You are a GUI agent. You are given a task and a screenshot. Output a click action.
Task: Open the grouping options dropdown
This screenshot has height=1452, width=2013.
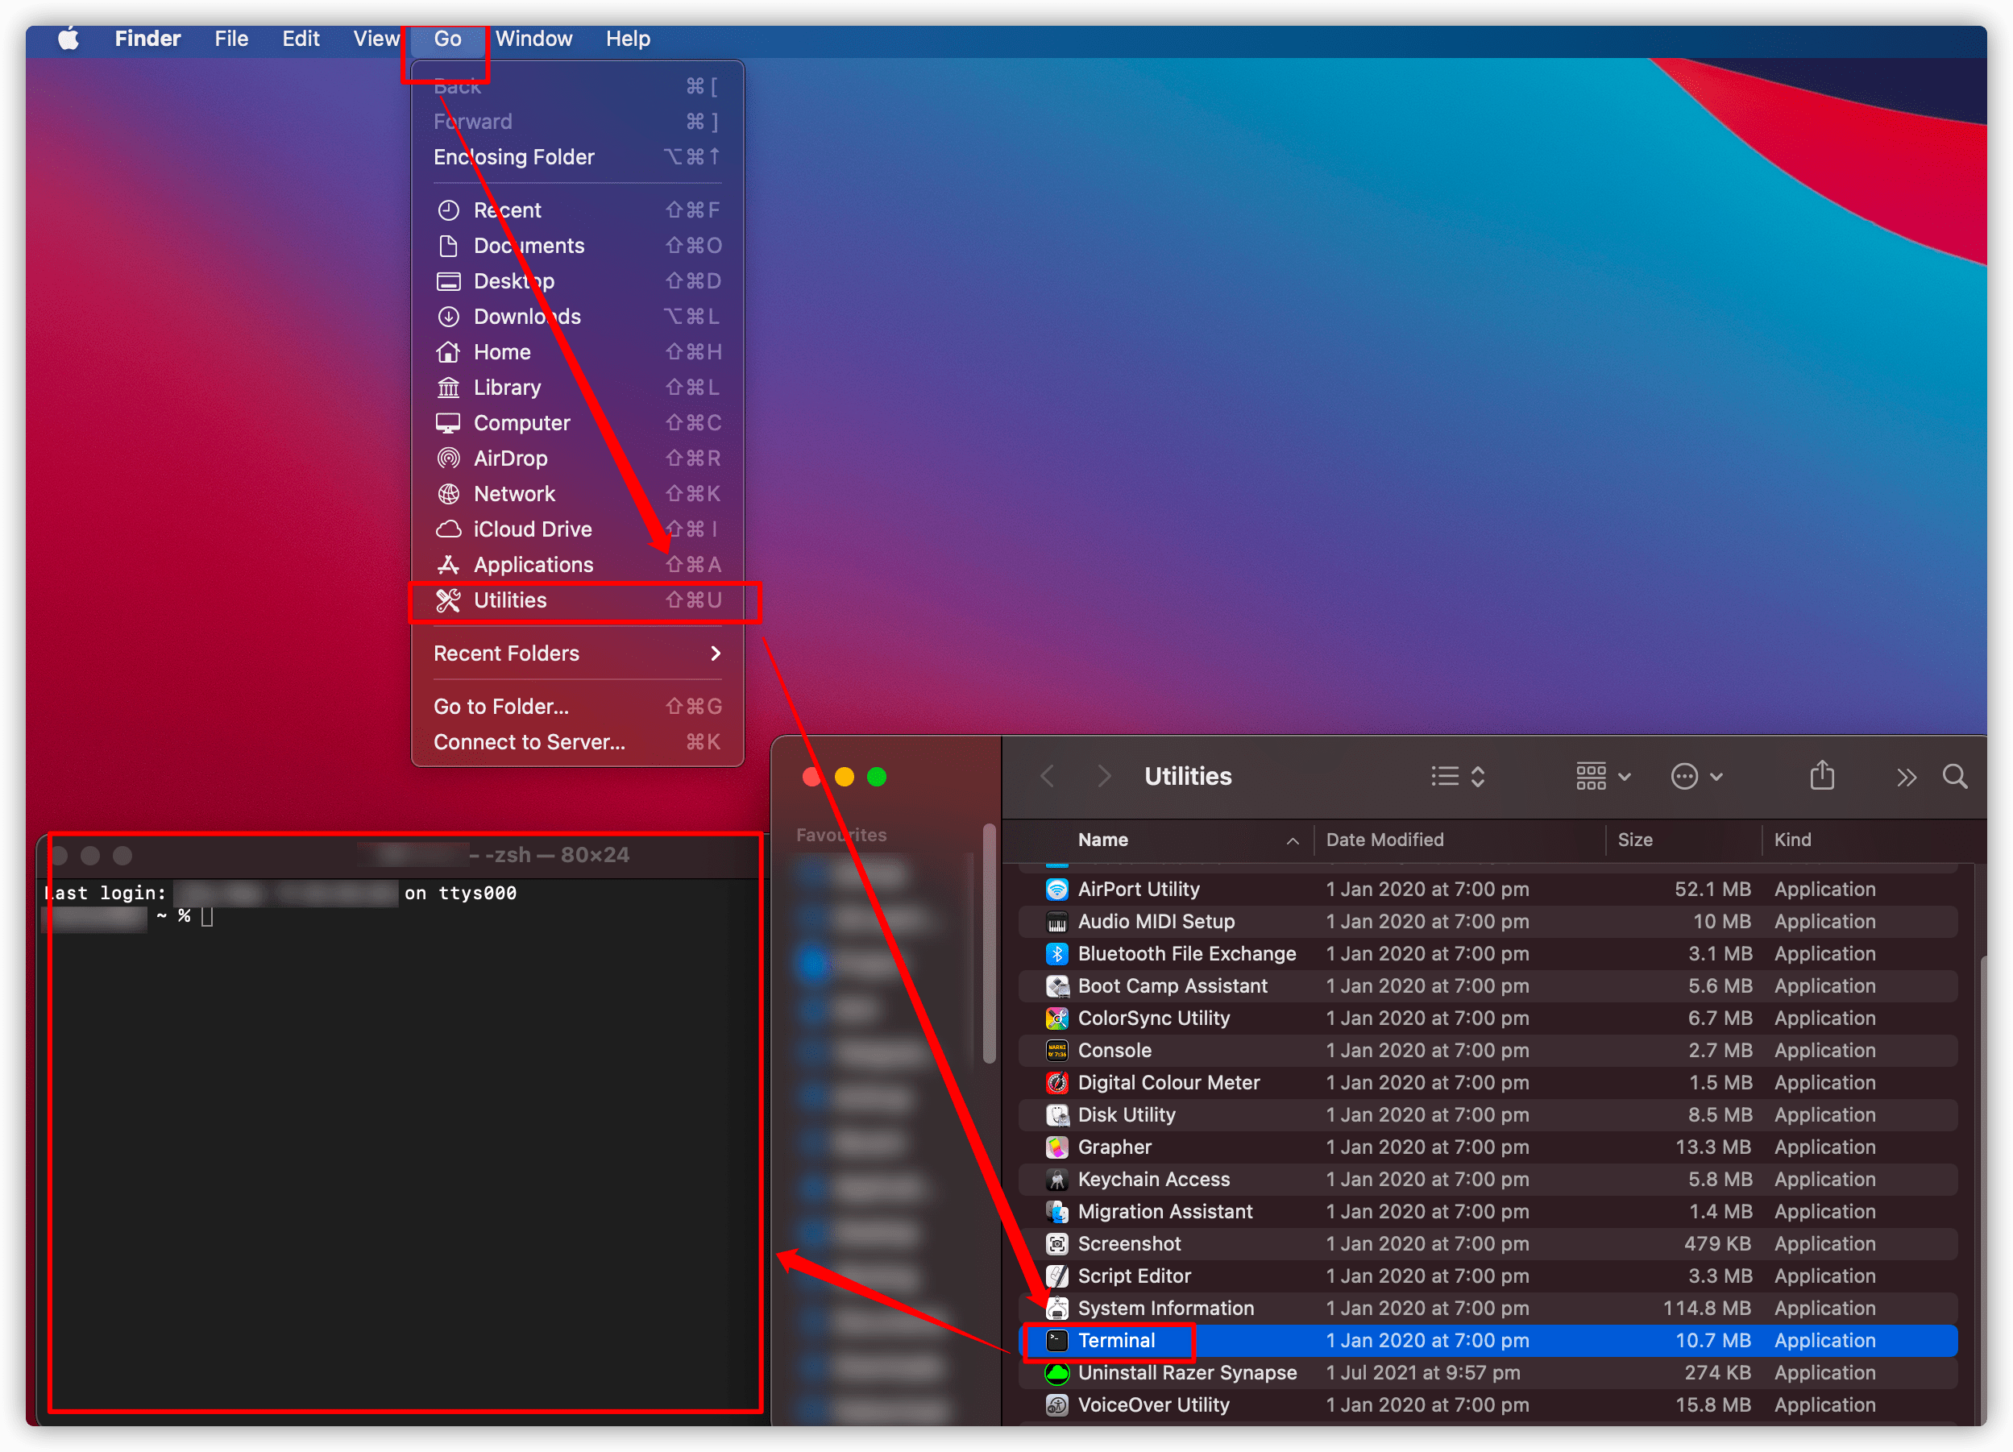click(x=1603, y=777)
